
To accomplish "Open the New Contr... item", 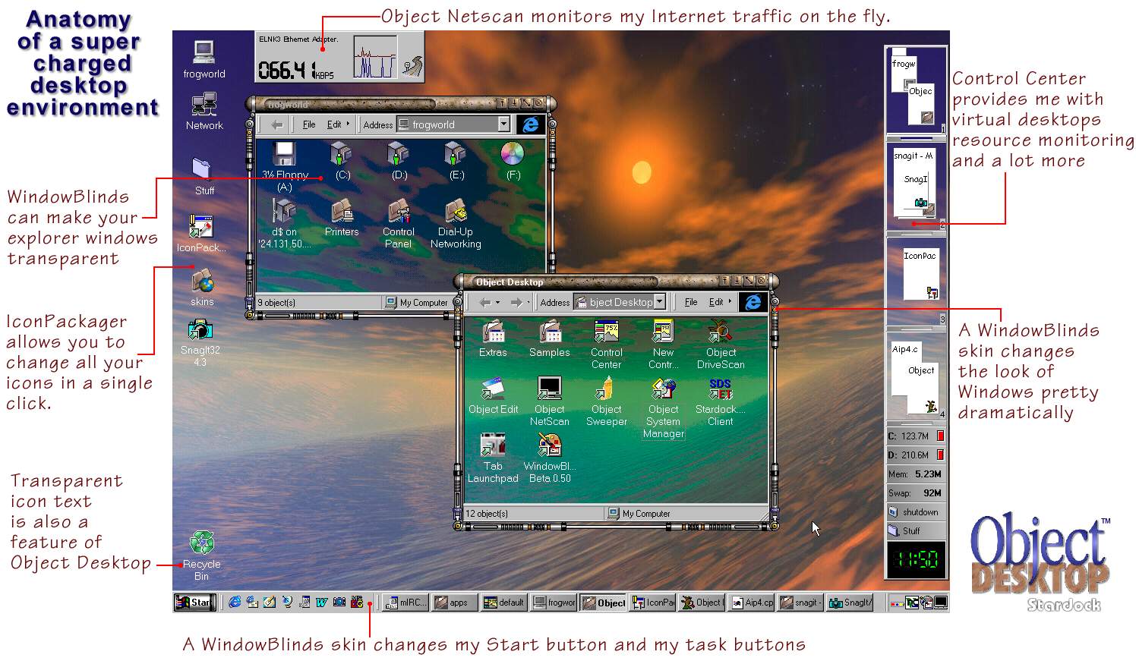I will [x=663, y=345].
